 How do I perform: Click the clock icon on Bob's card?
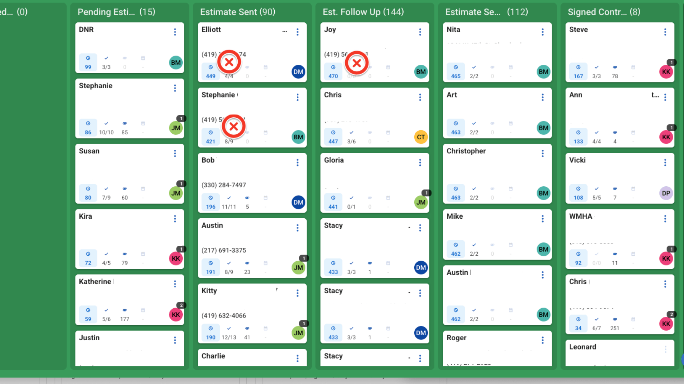[x=211, y=198]
